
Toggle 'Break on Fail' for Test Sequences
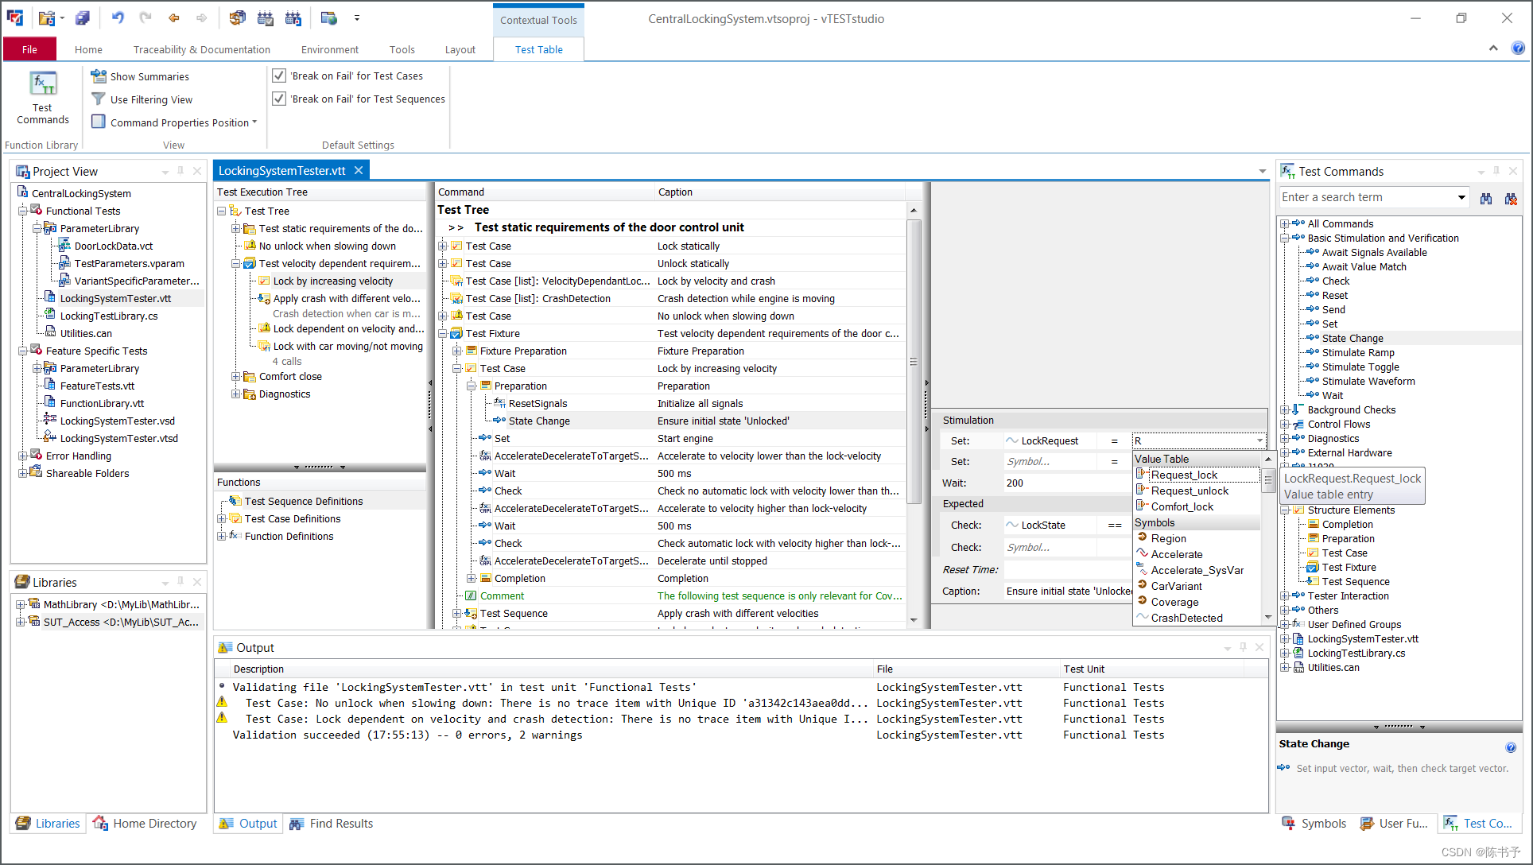[279, 99]
